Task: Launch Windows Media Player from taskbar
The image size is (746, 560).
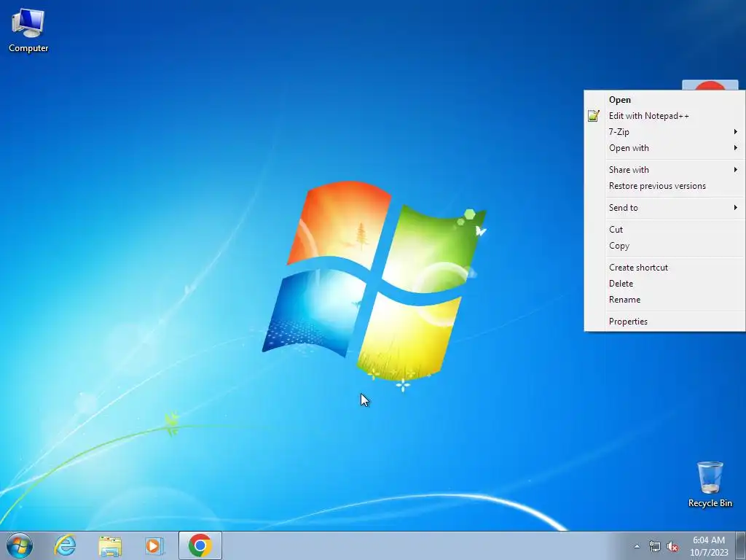Action: click(154, 545)
